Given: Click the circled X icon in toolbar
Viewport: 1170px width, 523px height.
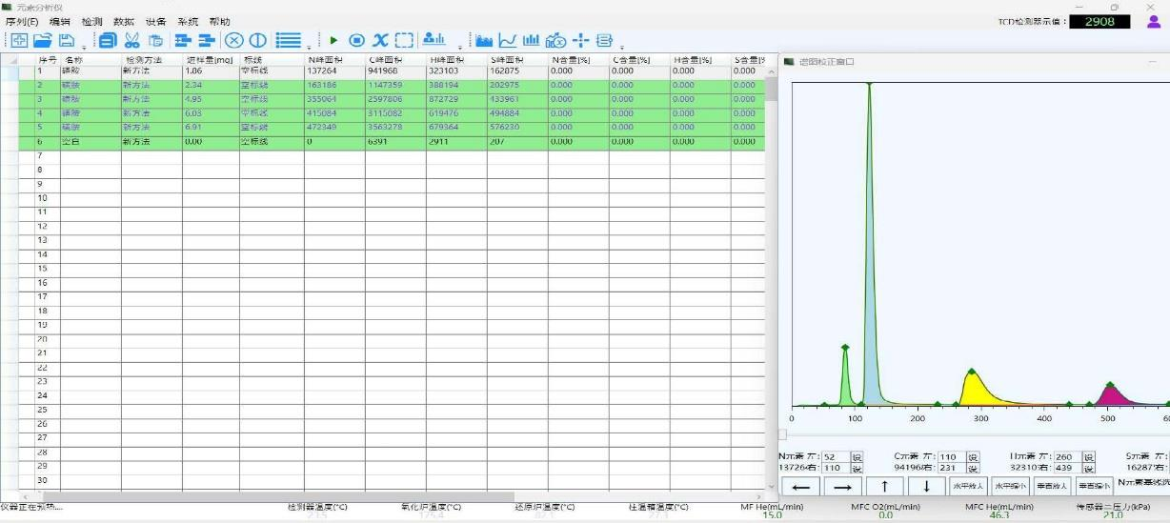Looking at the screenshot, I should tap(233, 40).
